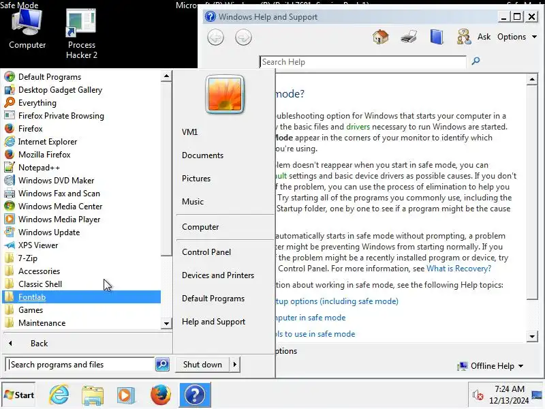Launch Windows Media Player from list
Viewport: 545px width, 409px height.
click(82, 219)
